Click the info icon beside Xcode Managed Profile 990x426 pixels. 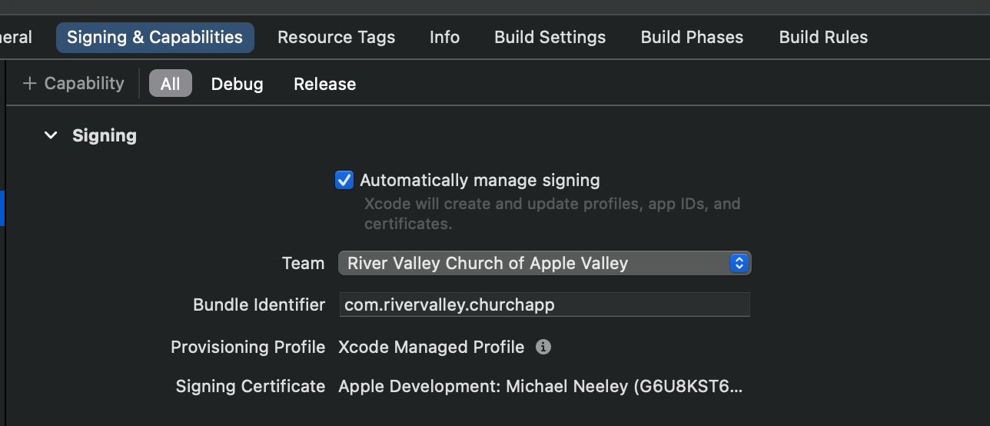pos(543,347)
